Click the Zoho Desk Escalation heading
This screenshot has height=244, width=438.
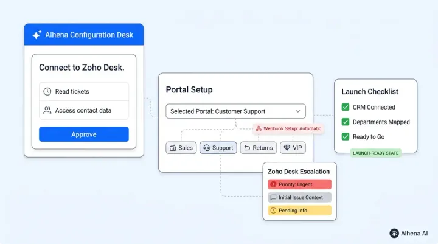point(299,172)
